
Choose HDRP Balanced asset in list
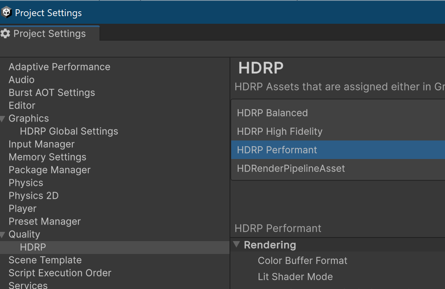[272, 113]
